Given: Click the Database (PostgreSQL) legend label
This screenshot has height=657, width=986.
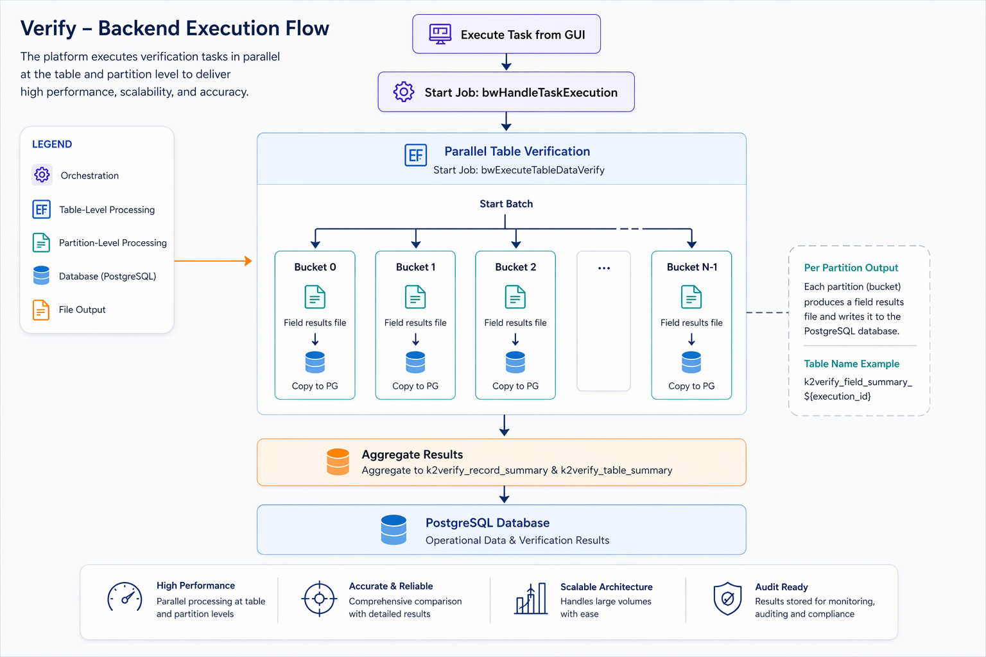Looking at the screenshot, I should point(108,277).
